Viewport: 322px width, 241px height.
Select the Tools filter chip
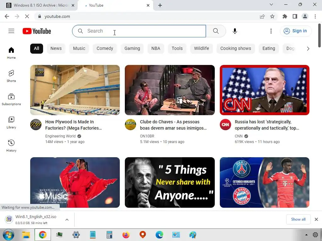(x=177, y=49)
